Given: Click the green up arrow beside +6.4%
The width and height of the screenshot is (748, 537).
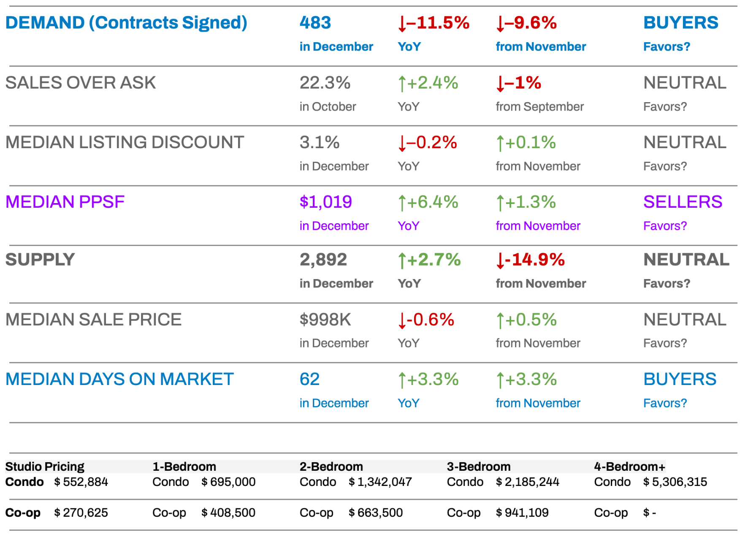Looking at the screenshot, I should tap(402, 203).
